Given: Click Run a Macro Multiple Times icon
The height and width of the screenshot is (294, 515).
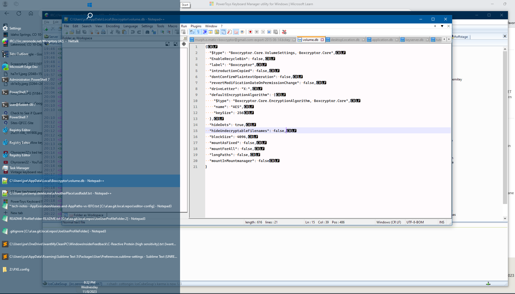Looking at the screenshot, I should click(x=269, y=32).
